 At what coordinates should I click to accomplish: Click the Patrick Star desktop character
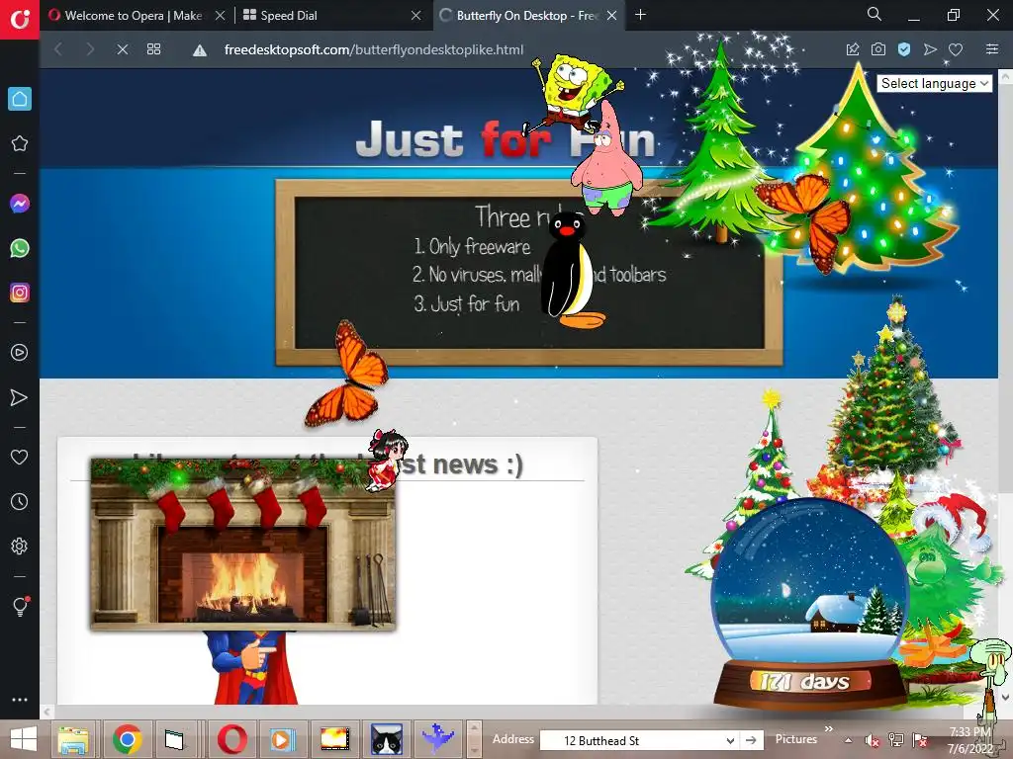coord(606,161)
